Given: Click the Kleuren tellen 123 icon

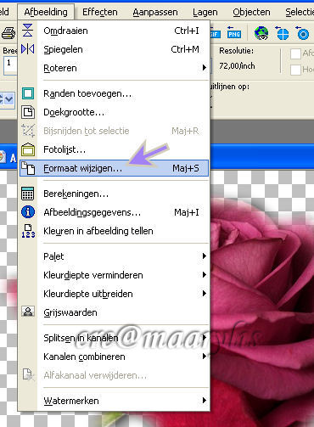Looking at the screenshot, I should pyautogui.click(x=28, y=231).
